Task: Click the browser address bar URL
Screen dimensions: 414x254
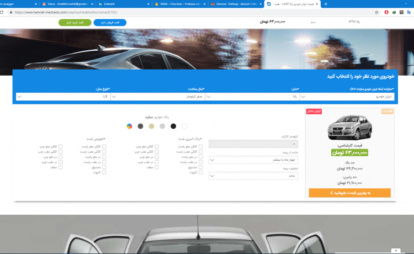Action: pyautogui.click(x=66, y=12)
